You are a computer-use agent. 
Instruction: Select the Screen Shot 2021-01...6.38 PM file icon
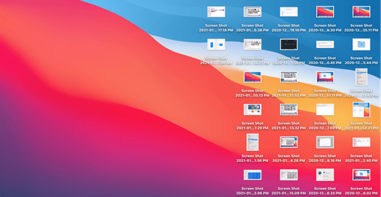pyautogui.click(x=252, y=12)
